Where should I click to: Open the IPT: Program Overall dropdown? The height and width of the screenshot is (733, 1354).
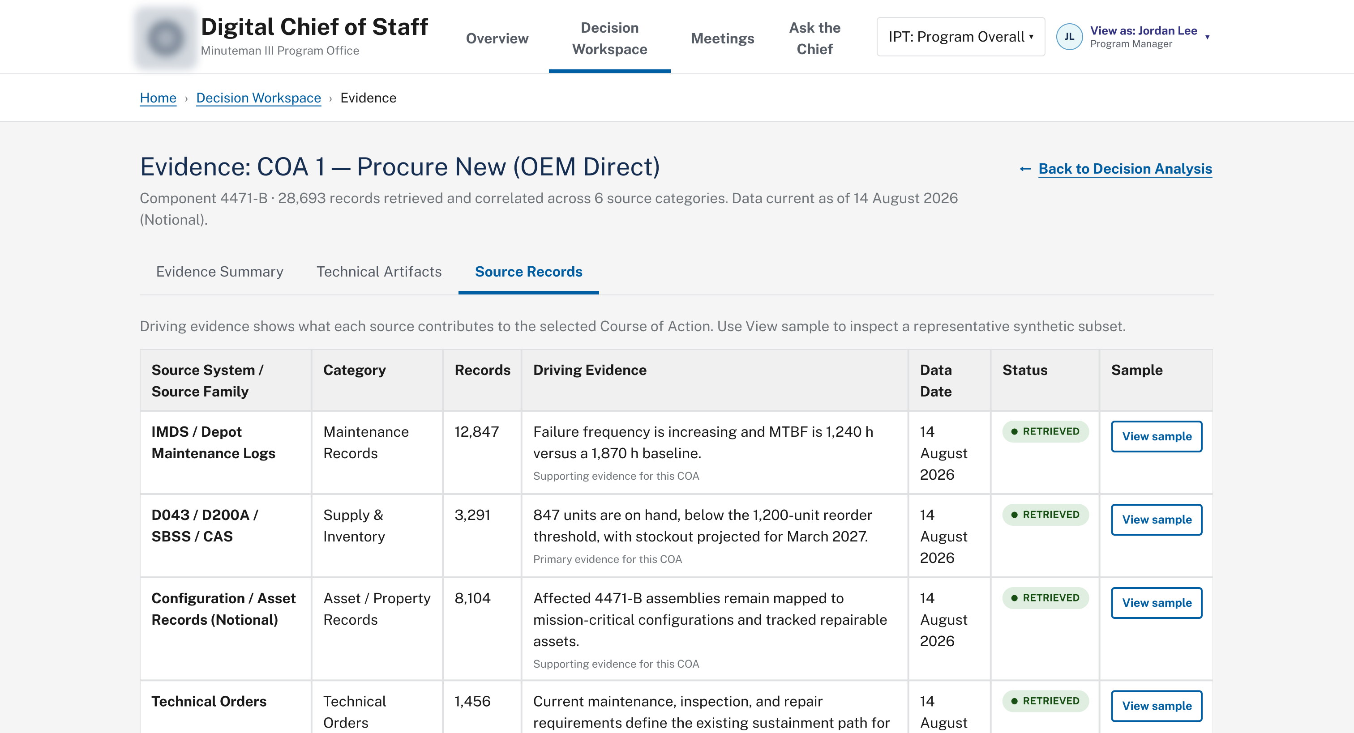click(960, 37)
